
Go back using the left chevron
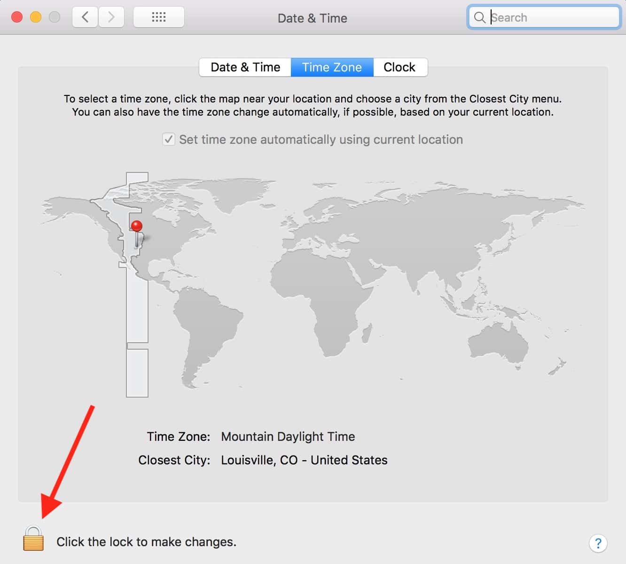pos(85,17)
